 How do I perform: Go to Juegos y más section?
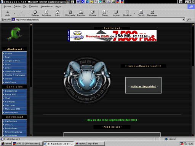[x=14, y=61]
